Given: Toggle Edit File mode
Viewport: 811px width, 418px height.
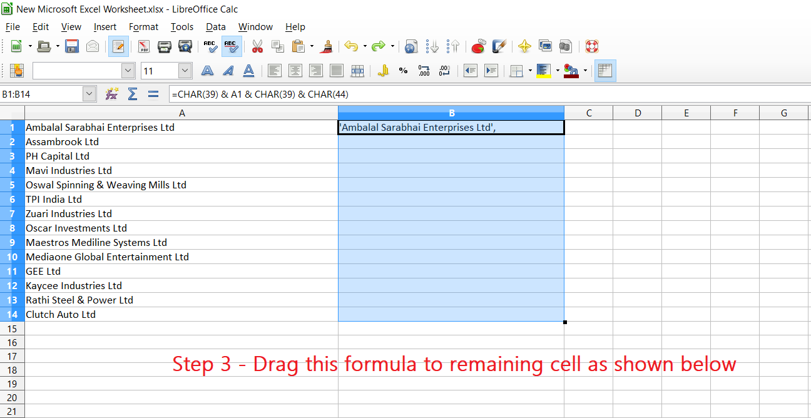Looking at the screenshot, I should 118,46.
